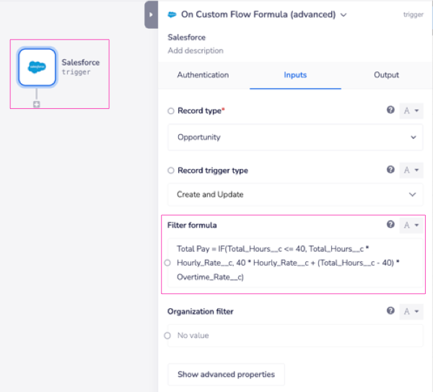Select the Salesforce trigger node icon
Viewport: 433px width, 392px height.
(37, 67)
